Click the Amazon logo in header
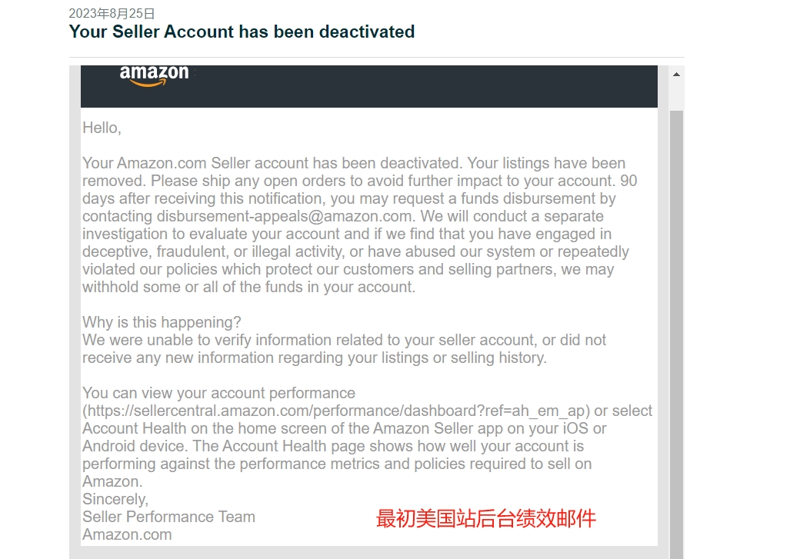The width and height of the screenshot is (800, 559). click(x=154, y=76)
